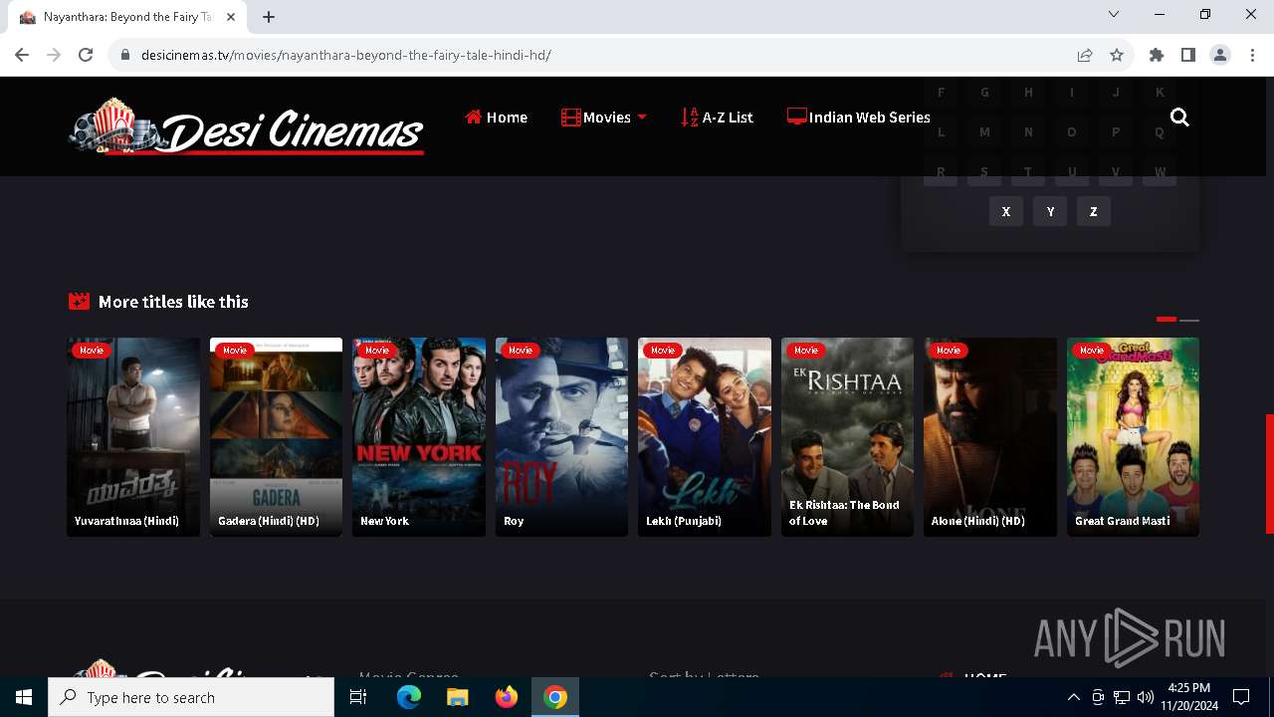Open the Roy movie poster
Image resolution: width=1274 pixels, height=717 pixels.
561,437
